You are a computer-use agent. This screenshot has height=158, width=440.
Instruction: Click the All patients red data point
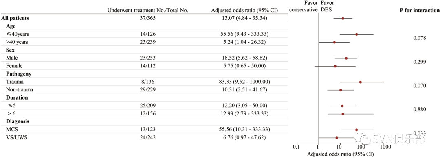[x=343, y=18]
